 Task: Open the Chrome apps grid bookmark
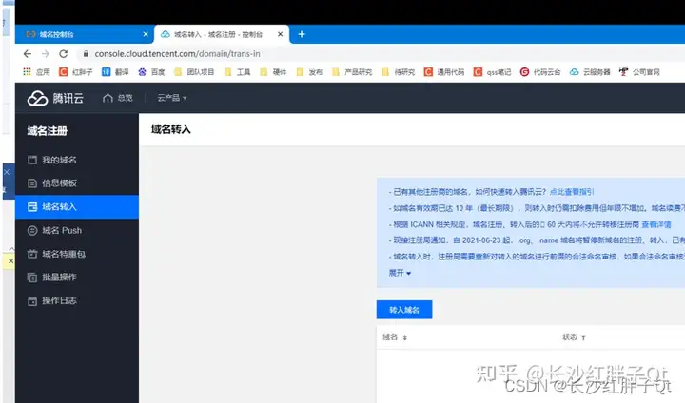[x=27, y=71]
